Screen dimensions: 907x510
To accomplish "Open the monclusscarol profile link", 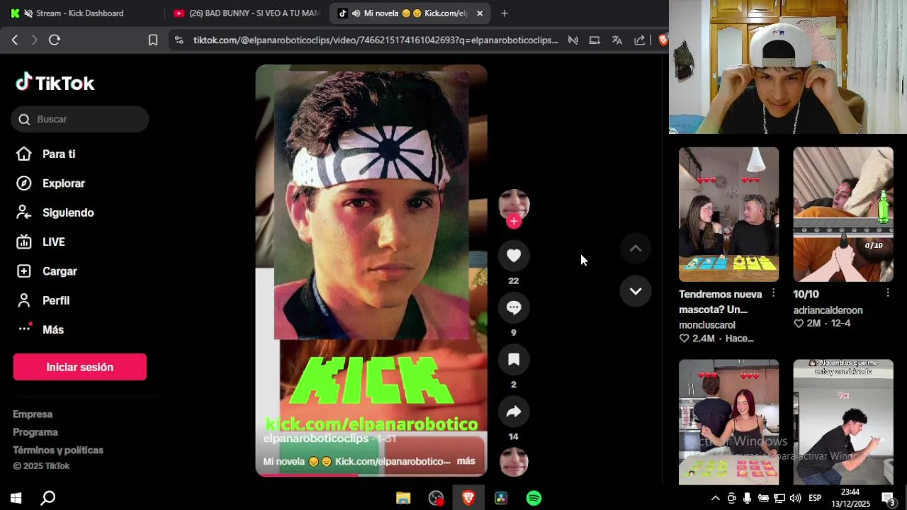I will point(707,325).
